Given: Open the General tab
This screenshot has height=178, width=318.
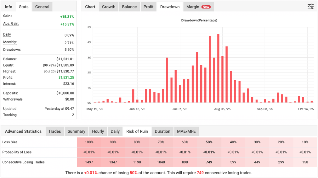Looking at the screenshot, I should click(x=42, y=7).
